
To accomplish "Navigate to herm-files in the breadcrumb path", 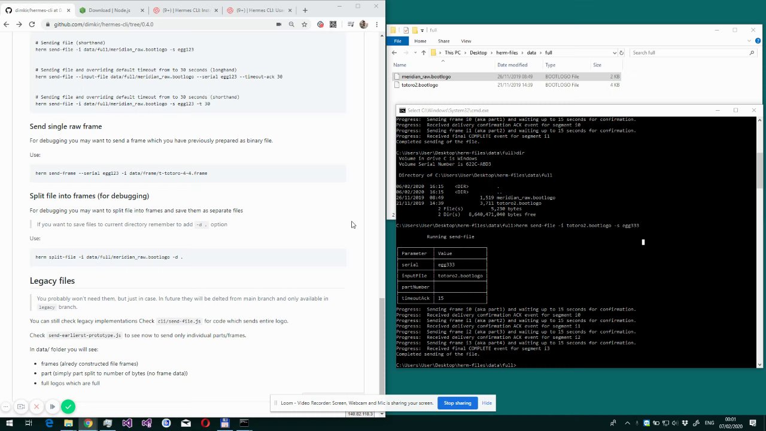I will [x=507, y=53].
